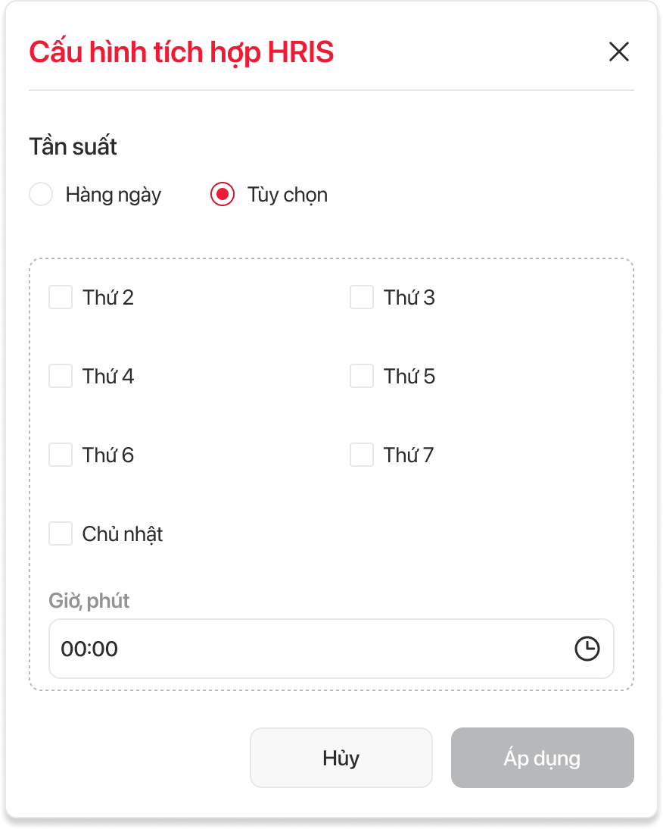Click the 00:00 time input field
This screenshot has width=663, height=829.
pos(303,649)
